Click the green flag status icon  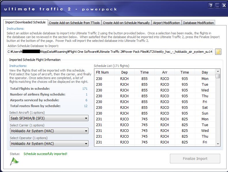[x=14, y=161]
